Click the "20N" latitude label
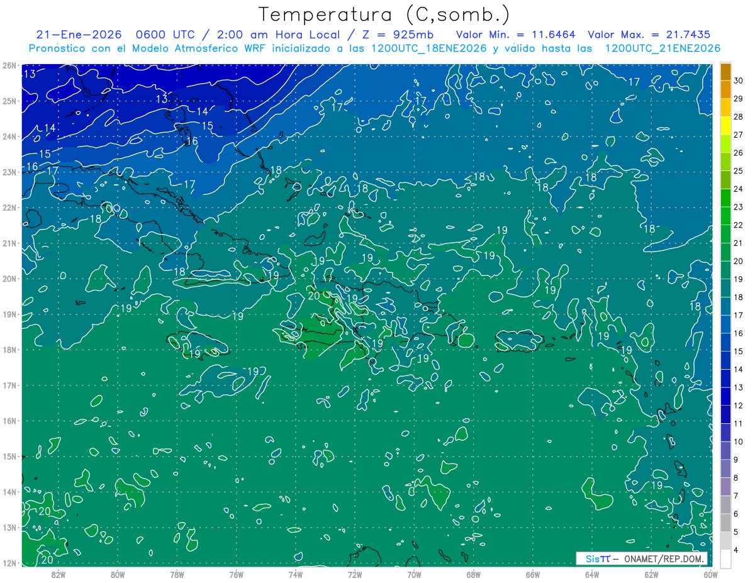Screen dimensions: 755x583 coord(9,279)
